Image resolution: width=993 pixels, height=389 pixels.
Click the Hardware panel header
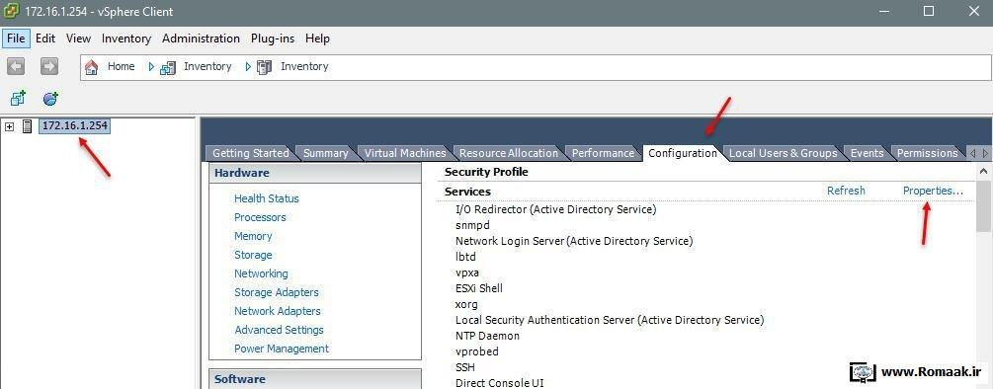tap(315, 173)
